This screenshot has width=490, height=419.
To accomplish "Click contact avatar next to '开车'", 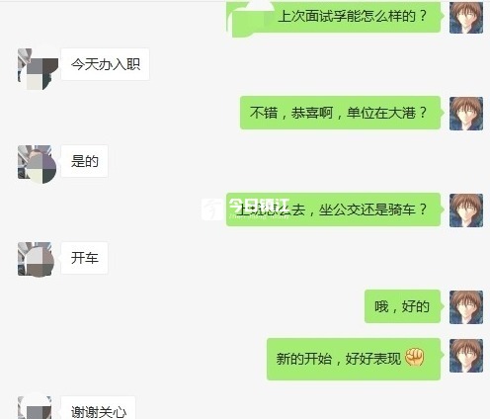I will coord(36,259).
